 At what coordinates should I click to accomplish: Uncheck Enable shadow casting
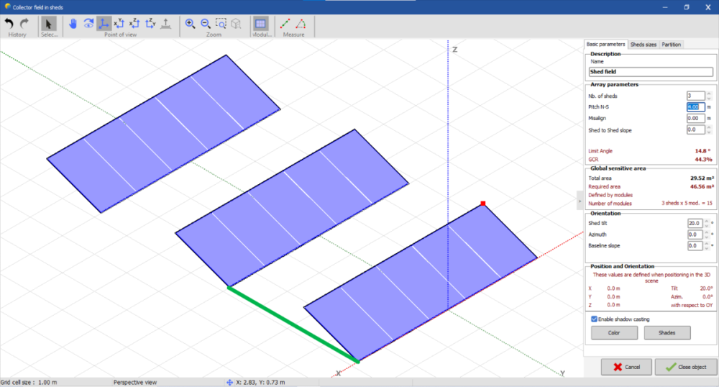click(593, 319)
